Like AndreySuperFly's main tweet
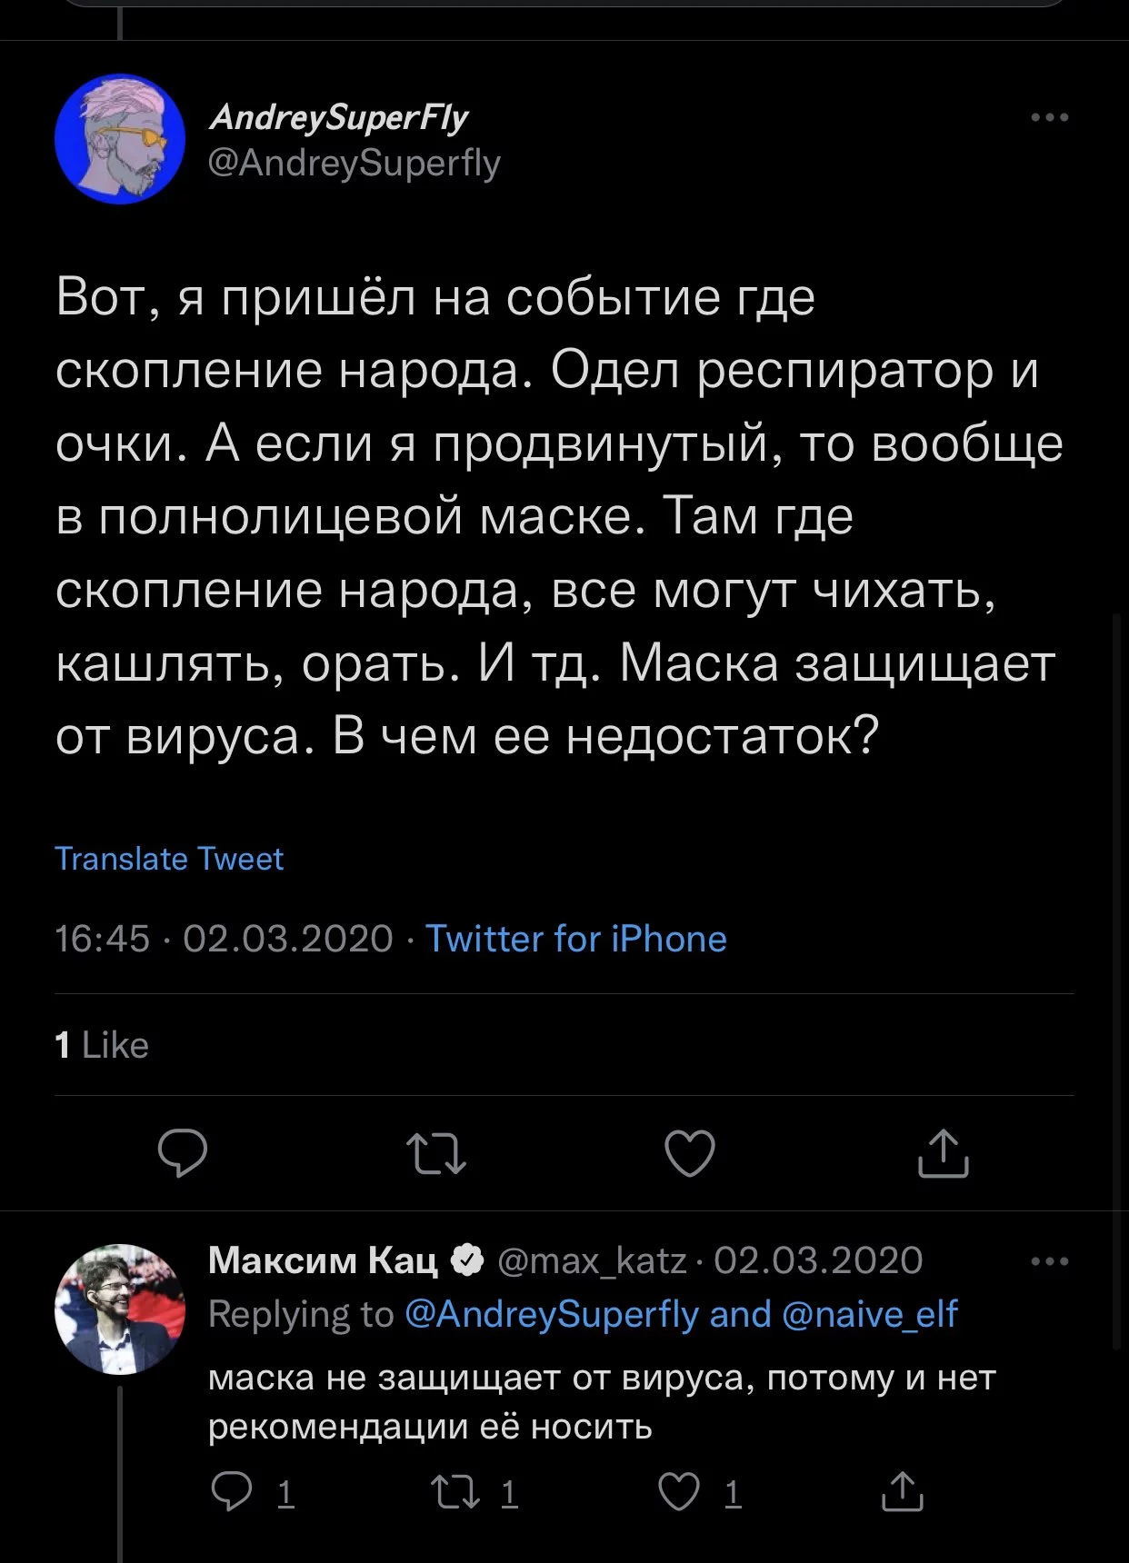This screenshot has width=1129, height=1563. pos(689,1152)
